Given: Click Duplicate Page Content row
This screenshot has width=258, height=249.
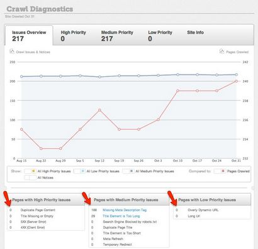Looking at the screenshot, I should click(x=46, y=210).
